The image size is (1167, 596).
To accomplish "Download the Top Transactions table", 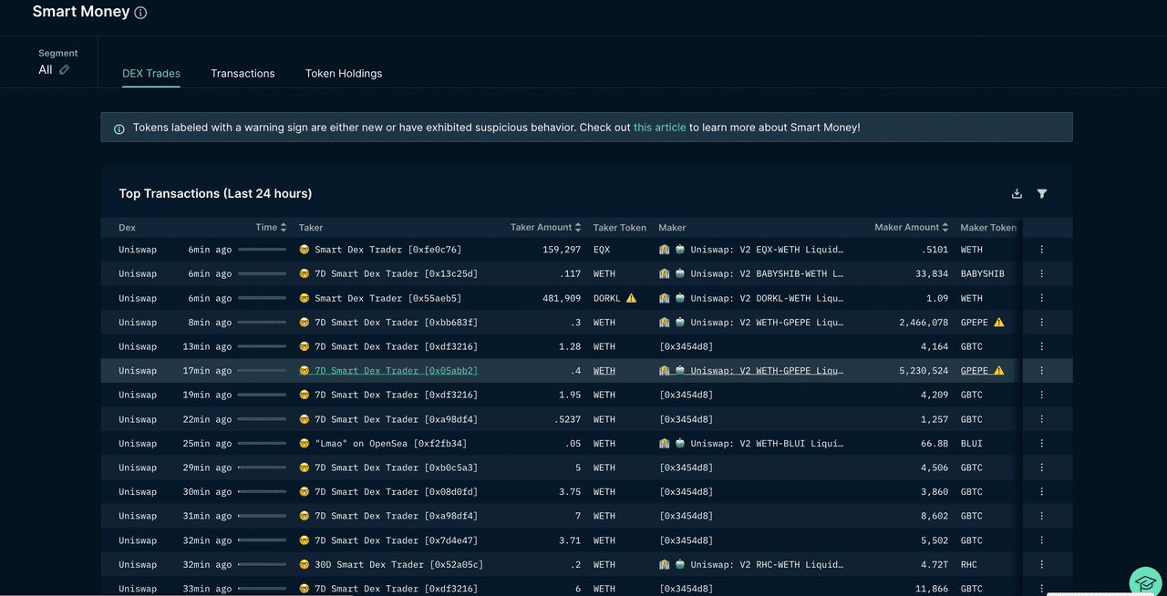I will pyautogui.click(x=1017, y=193).
